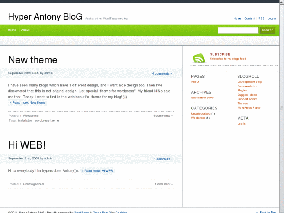Open the Content link in header
The image size is (284, 213).
coord(250,18)
